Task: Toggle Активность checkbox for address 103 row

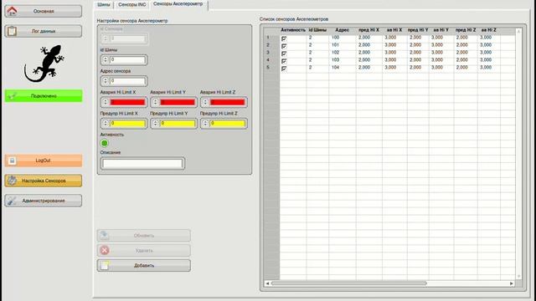Action: click(x=284, y=61)
